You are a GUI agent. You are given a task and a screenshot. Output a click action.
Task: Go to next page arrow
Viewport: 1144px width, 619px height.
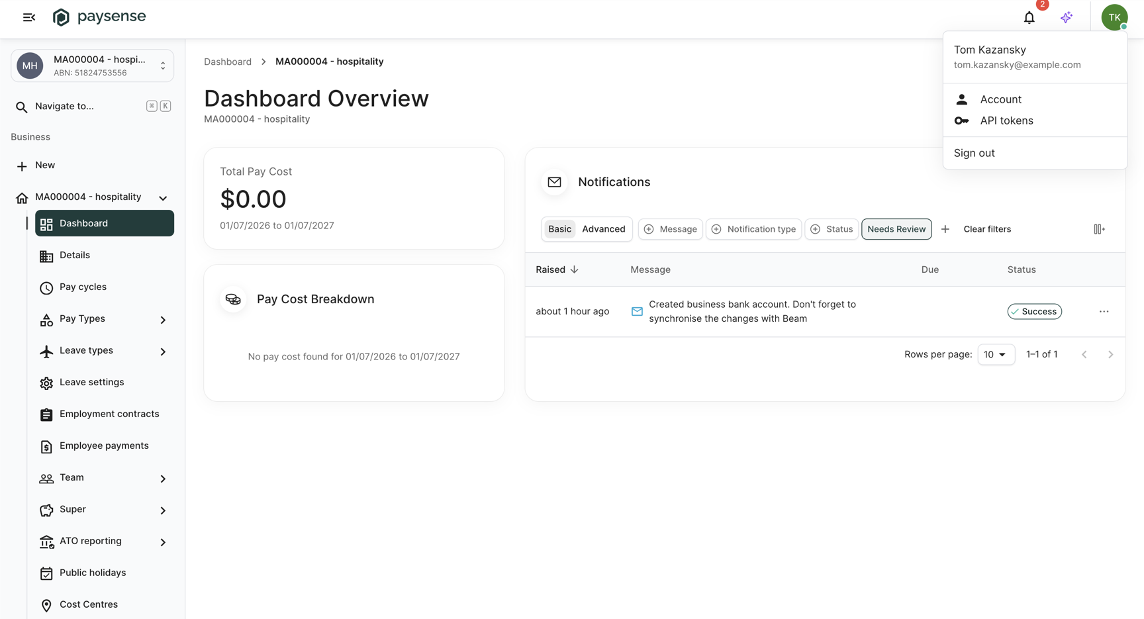pos(1110,355)
